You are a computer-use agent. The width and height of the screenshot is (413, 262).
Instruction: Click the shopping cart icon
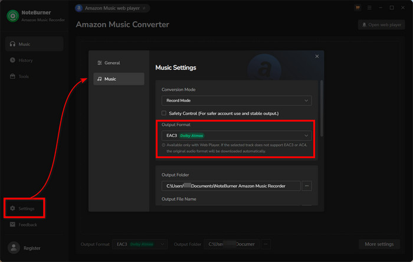(x=358, y=8)
